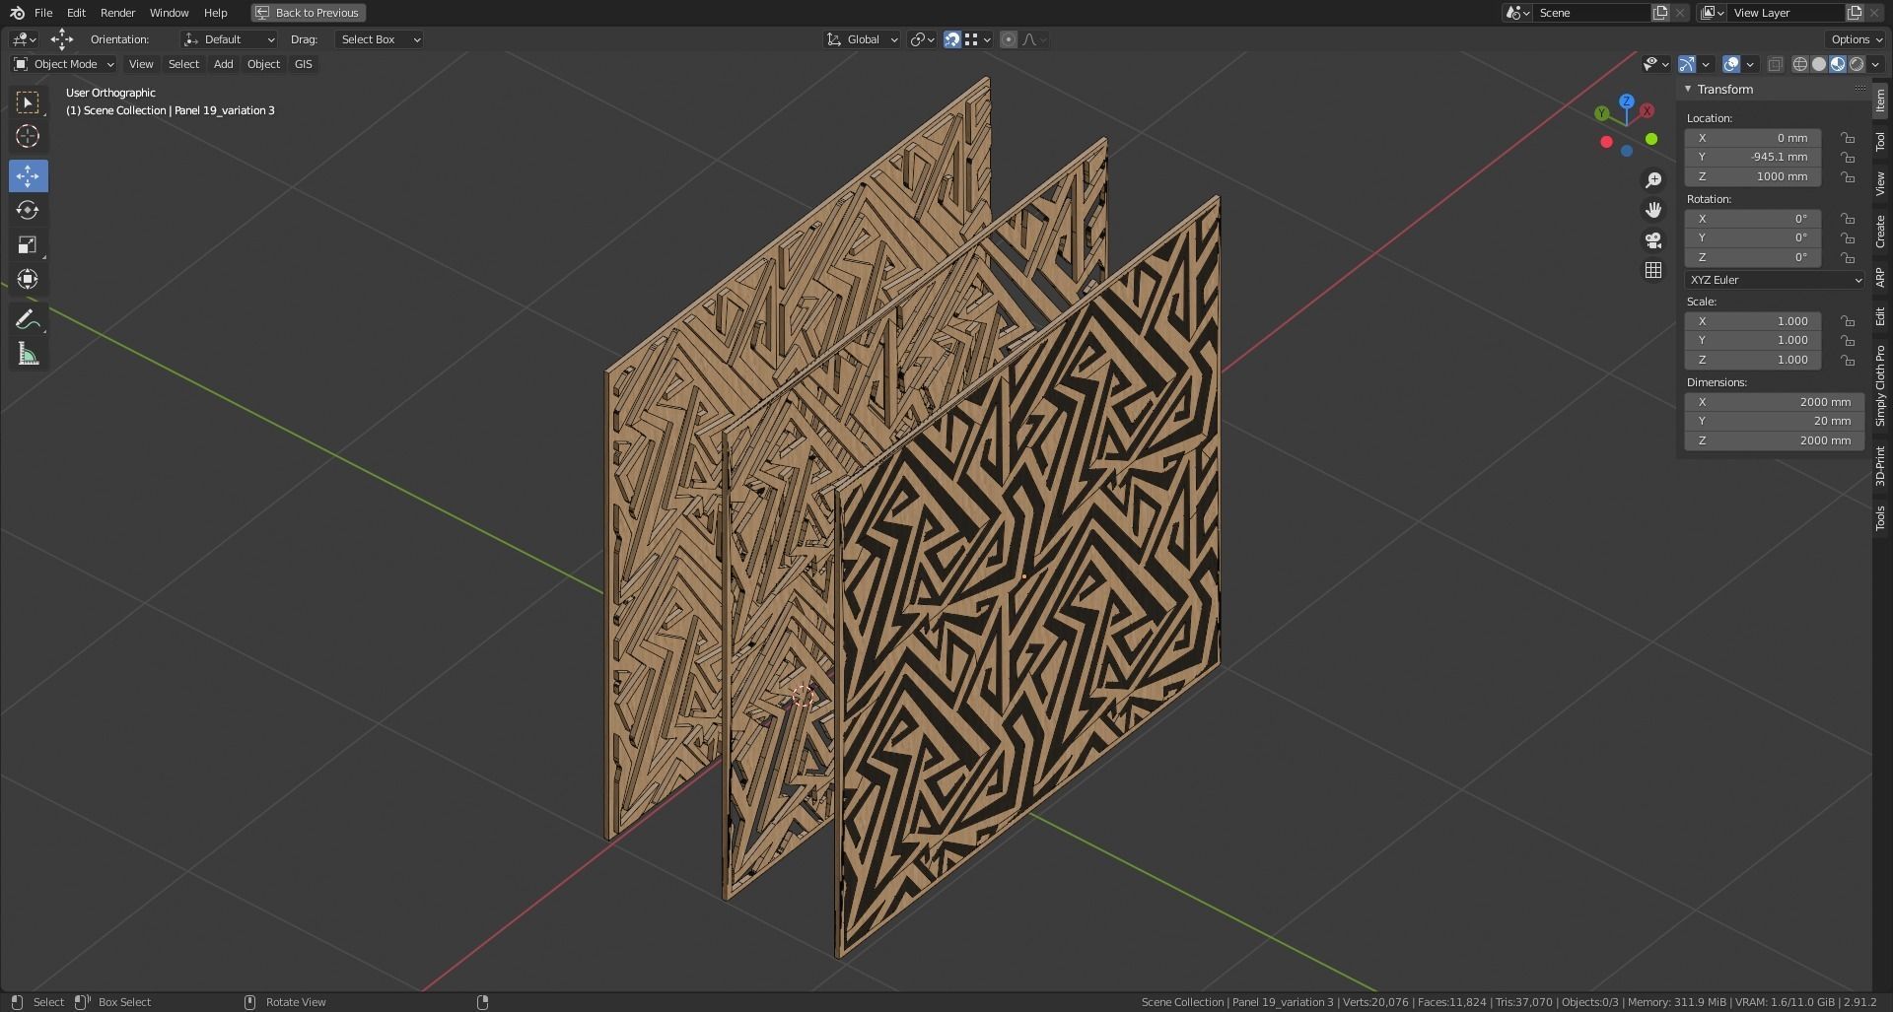Click the pan view hand icon
Screen dimensions: 1893x1012
tap(1653, 210)
